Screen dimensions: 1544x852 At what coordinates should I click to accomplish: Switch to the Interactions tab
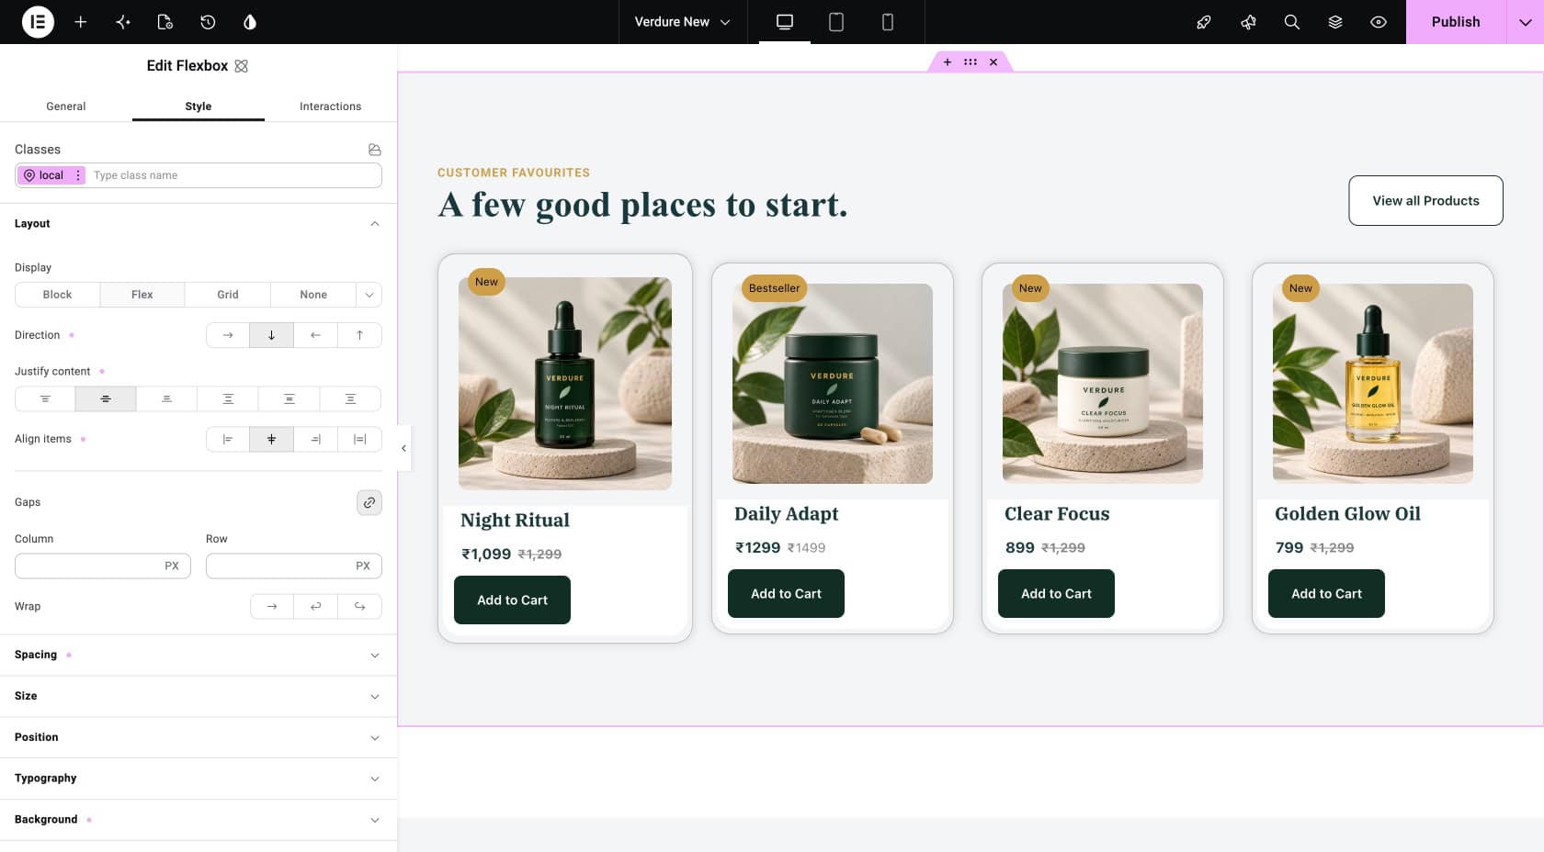point(331,106)
